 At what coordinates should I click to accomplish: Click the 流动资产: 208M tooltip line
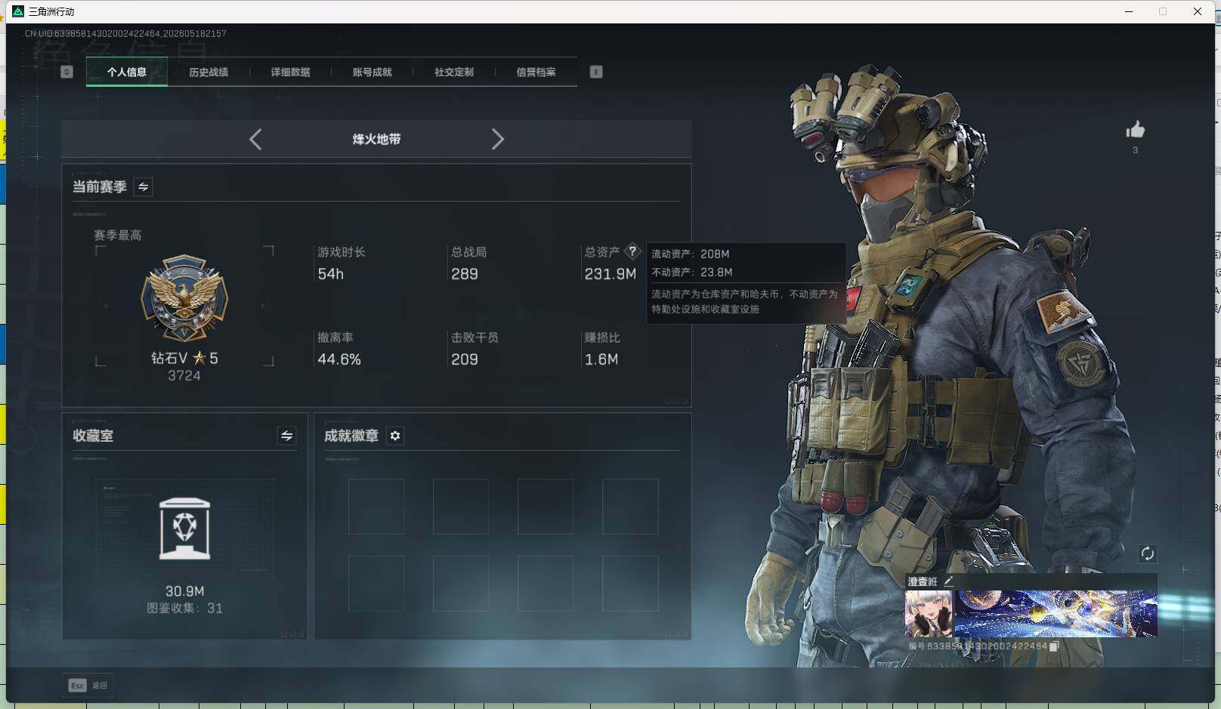pyautogui.click(x=691, y=254)
